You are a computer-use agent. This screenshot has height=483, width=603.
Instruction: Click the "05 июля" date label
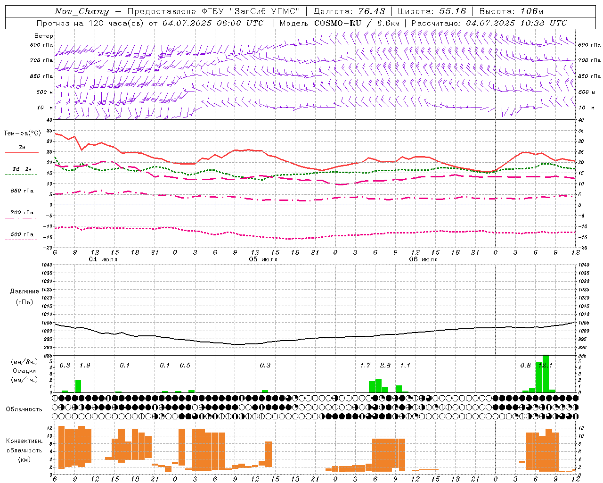pos(263,259)
